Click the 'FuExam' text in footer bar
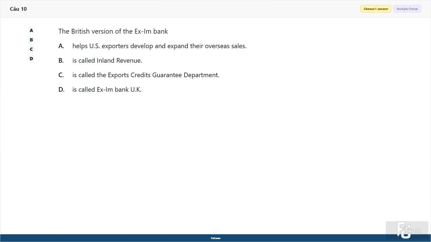 [x=215, y=238]
